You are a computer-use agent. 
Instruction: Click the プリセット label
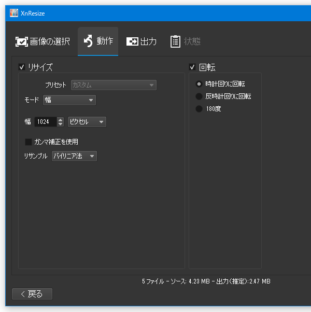[x=55, y=85]
